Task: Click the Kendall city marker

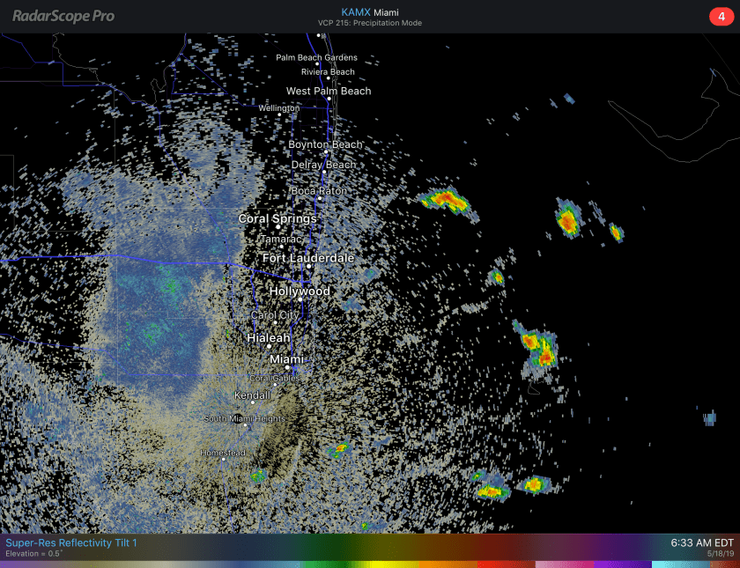Action: (x=253, y=403)
